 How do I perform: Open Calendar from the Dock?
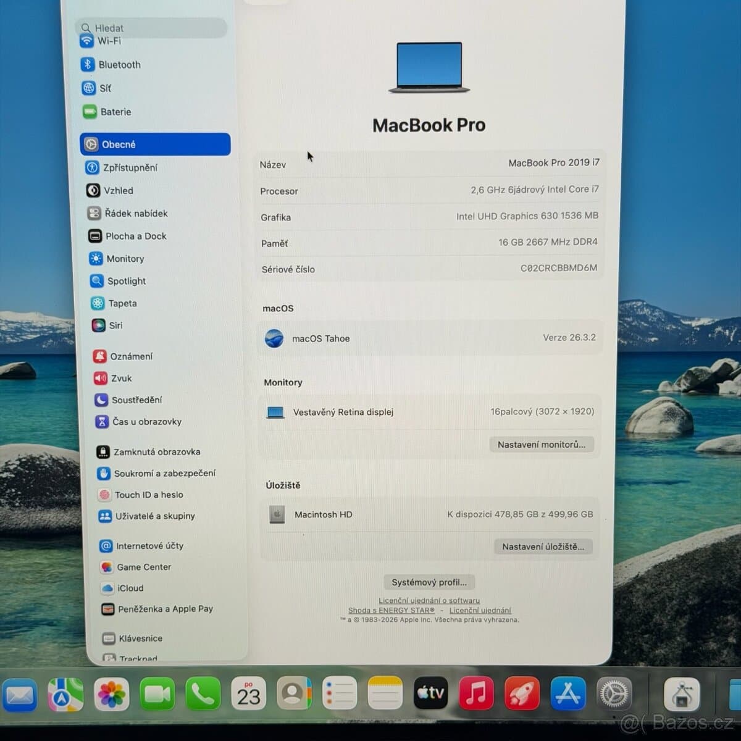coord(248,693)
